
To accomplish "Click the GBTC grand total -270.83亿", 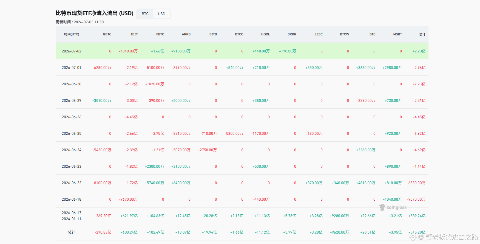I will (x=103, y=232).
